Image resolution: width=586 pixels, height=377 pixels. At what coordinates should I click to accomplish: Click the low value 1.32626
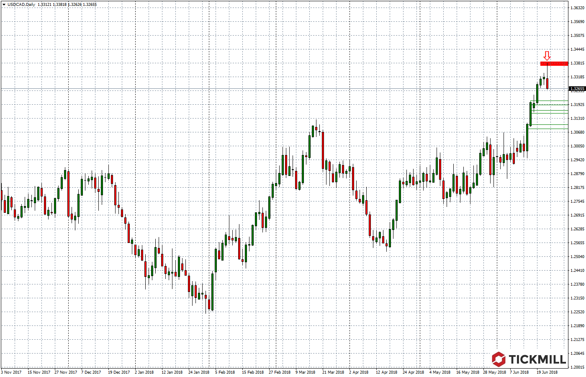click(75, 5)
